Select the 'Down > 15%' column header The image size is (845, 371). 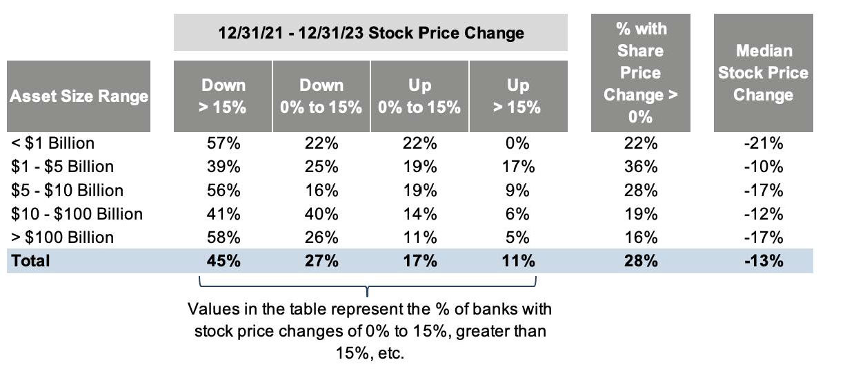(223, 96)
